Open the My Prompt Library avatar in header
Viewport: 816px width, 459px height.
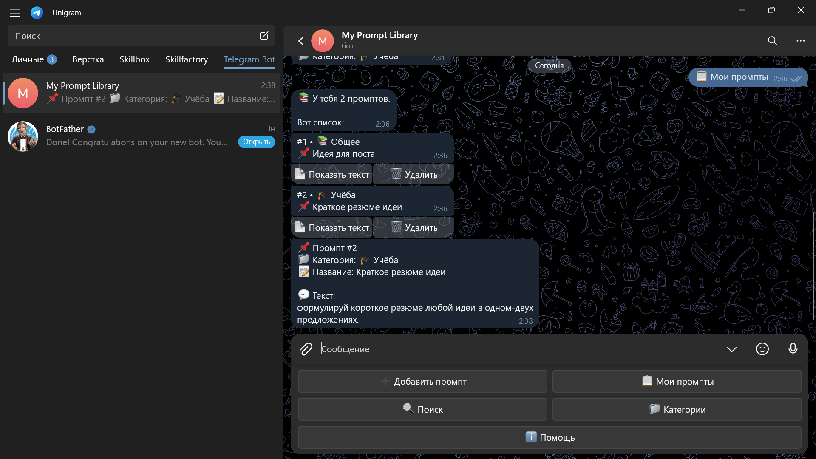tap(323, 41)
